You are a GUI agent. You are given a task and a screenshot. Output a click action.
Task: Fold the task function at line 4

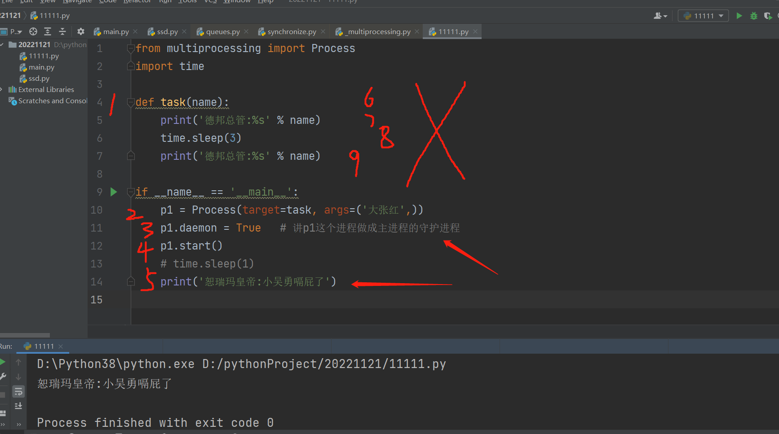click(x=131, y=102)
